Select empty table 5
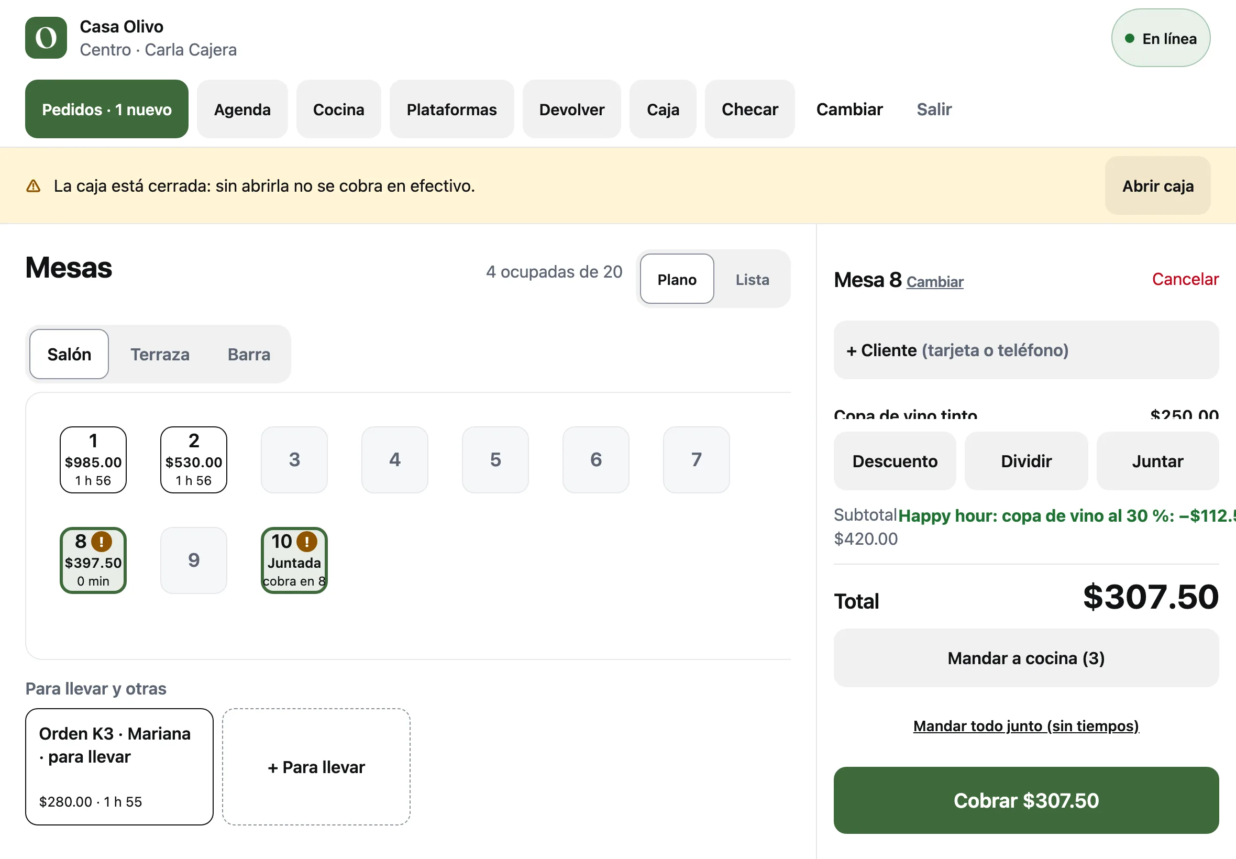This screenshot has height=859, width=1236. pos(495,460)
